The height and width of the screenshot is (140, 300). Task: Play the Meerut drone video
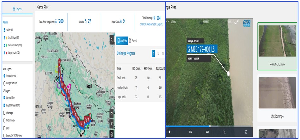point(170,132)
